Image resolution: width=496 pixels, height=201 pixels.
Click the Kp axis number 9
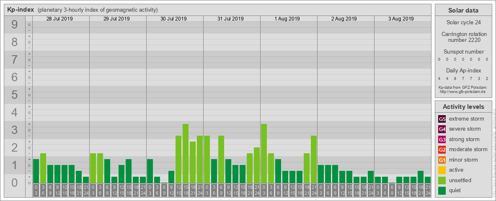[15, 25]
